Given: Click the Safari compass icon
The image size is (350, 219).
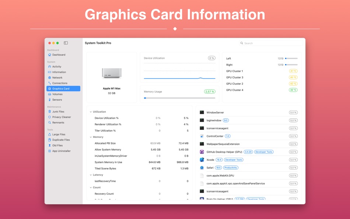Looking at the screenshot, I should tap(202, 168).
